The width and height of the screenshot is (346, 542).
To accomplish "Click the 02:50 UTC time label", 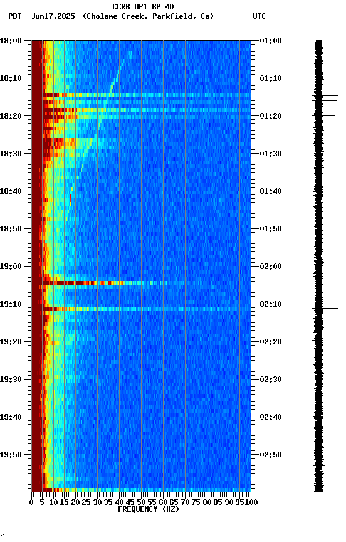I will coord(271,455).
